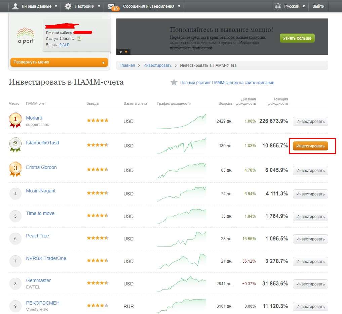Click the Istanbulfx01usd profitability chart
The height and width of the screenshot is (314, 342).
[182, 146]
